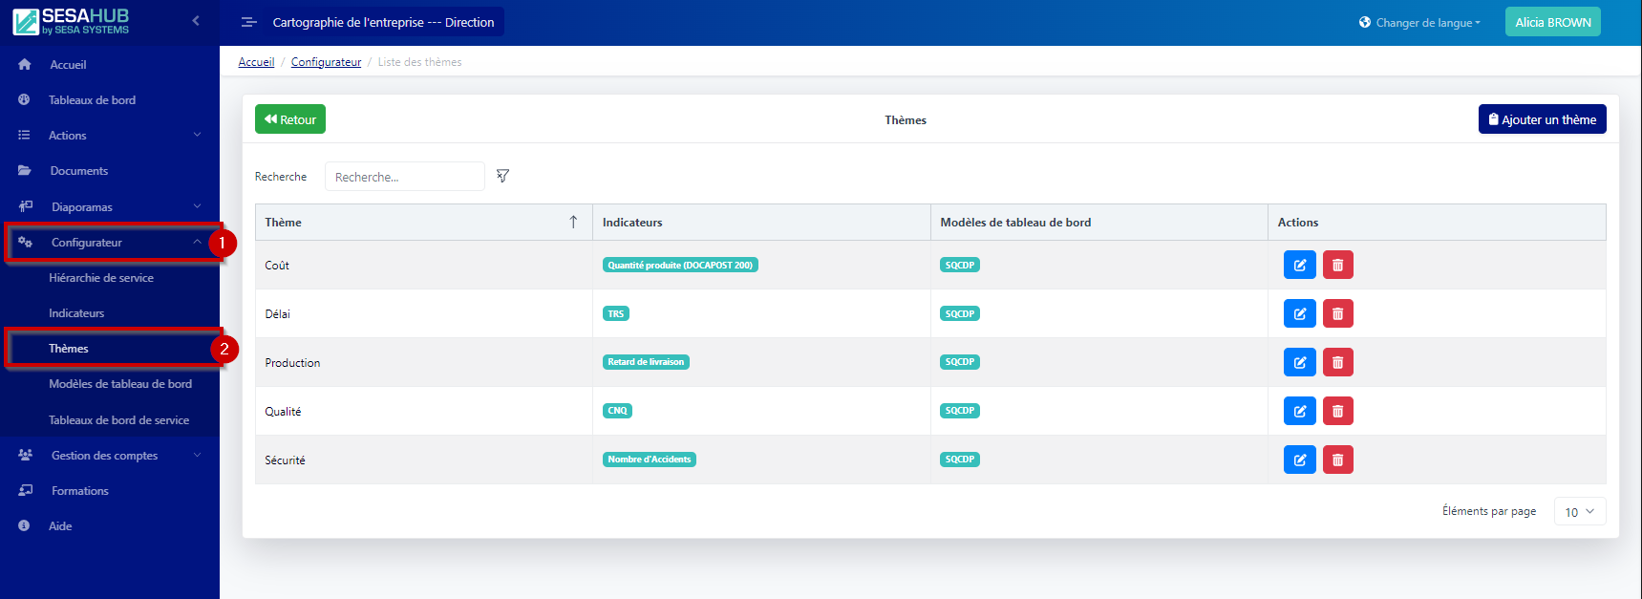
Task: Click into the Recherche search field
Action: [x=404, y=177]
